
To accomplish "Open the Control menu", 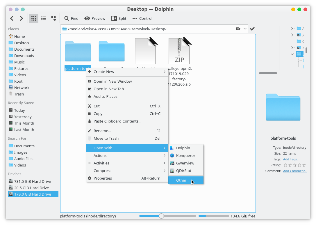I will click(142, 18).
